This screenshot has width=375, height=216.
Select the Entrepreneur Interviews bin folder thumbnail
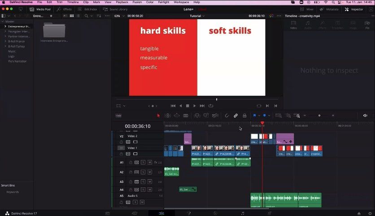[54, 30]
